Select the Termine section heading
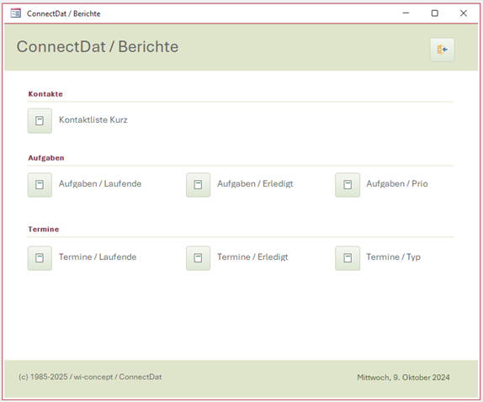The image size is (483, 402). point(44,229)
